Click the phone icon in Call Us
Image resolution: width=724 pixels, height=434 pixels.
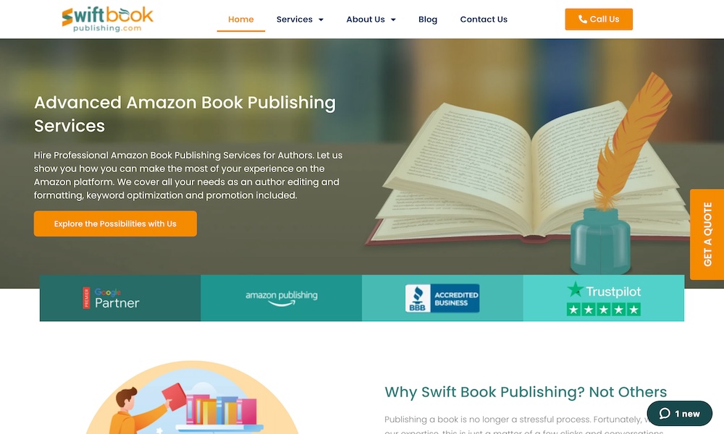coord(583,19)
